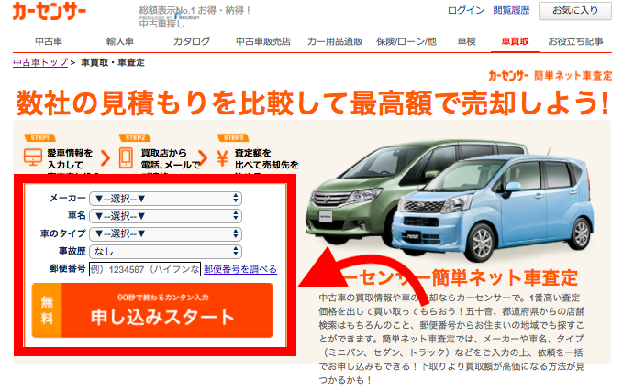Open the カタログ menu item
The width and height of the screenshot is (623, 390).
click(x=192, y=41)
